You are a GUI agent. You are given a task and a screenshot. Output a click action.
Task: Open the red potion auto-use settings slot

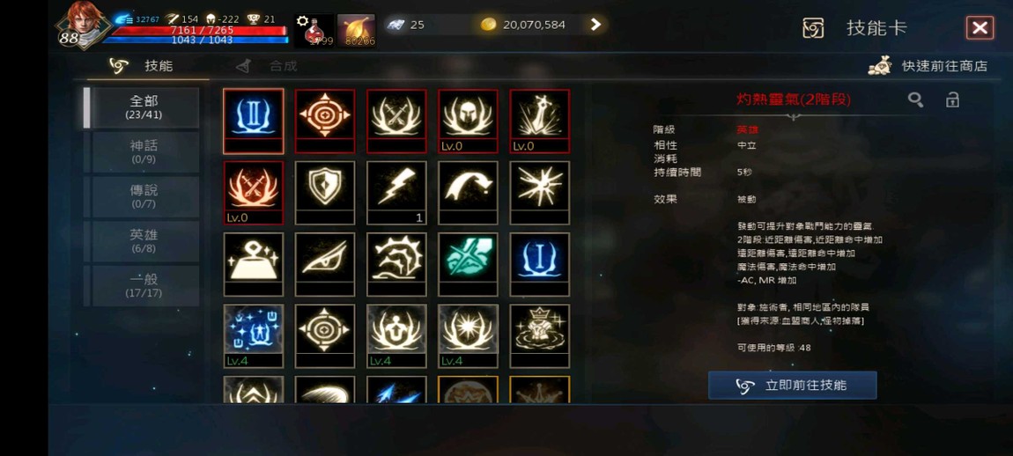[314, 30]
